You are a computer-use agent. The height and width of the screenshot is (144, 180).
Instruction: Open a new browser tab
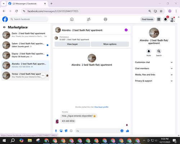coord(51,4)
